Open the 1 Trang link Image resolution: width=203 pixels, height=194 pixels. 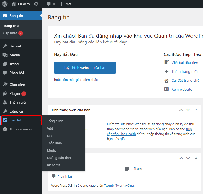(137, 168)
